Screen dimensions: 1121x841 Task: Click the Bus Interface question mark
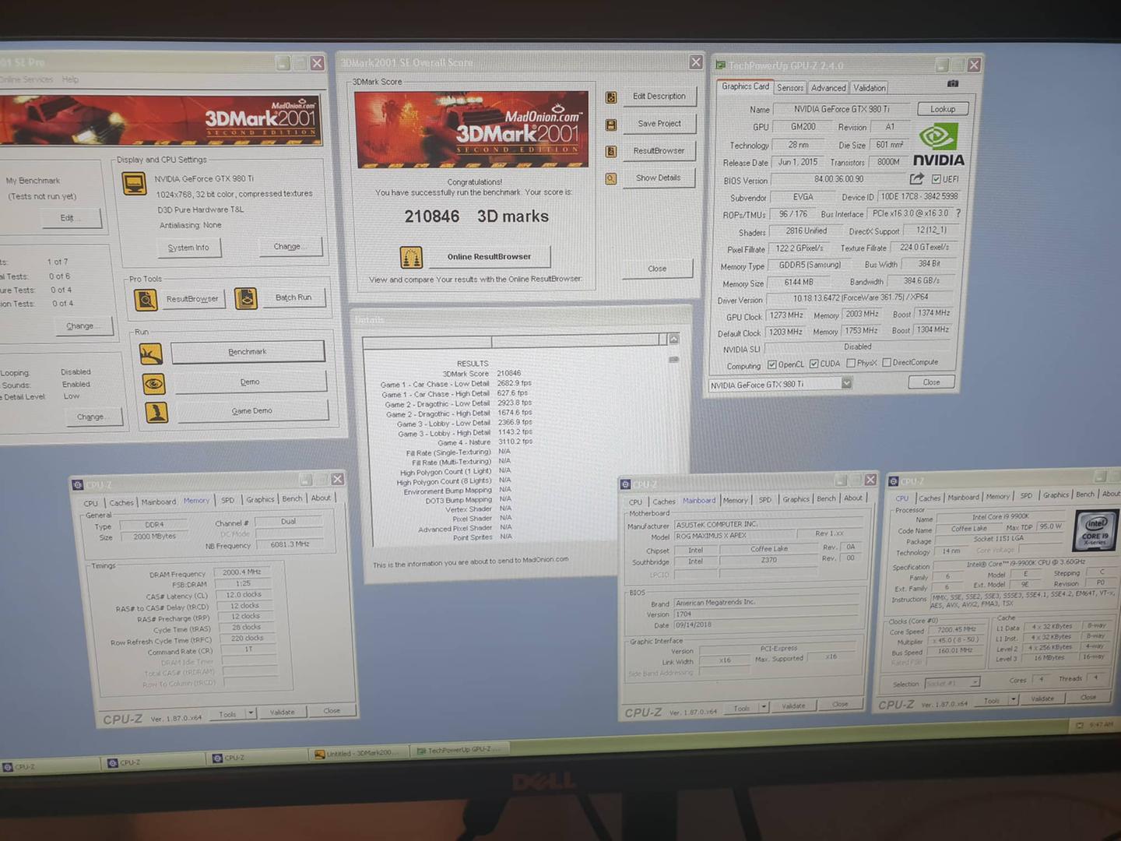point(958,213)
